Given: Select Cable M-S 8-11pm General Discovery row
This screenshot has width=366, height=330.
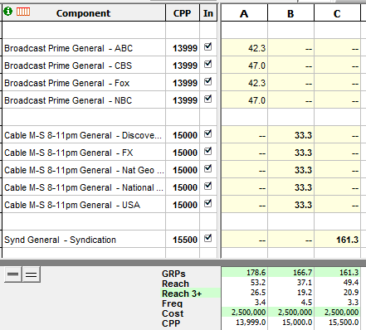Looking at the screenshot, I should [x=83, y=135].
